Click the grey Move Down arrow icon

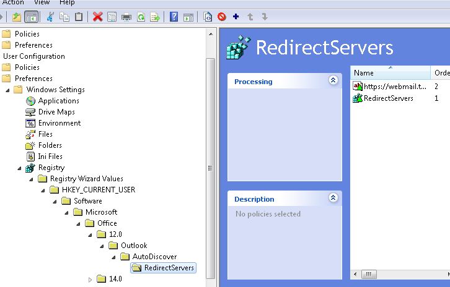tap(265, 17)
